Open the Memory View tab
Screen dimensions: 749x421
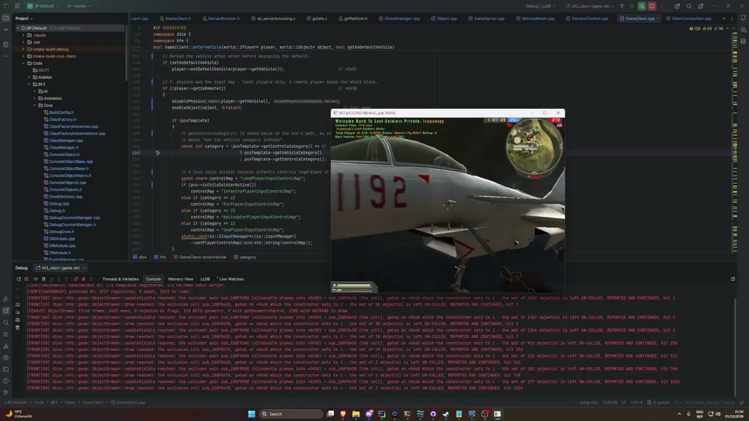[x=180, y=279]
